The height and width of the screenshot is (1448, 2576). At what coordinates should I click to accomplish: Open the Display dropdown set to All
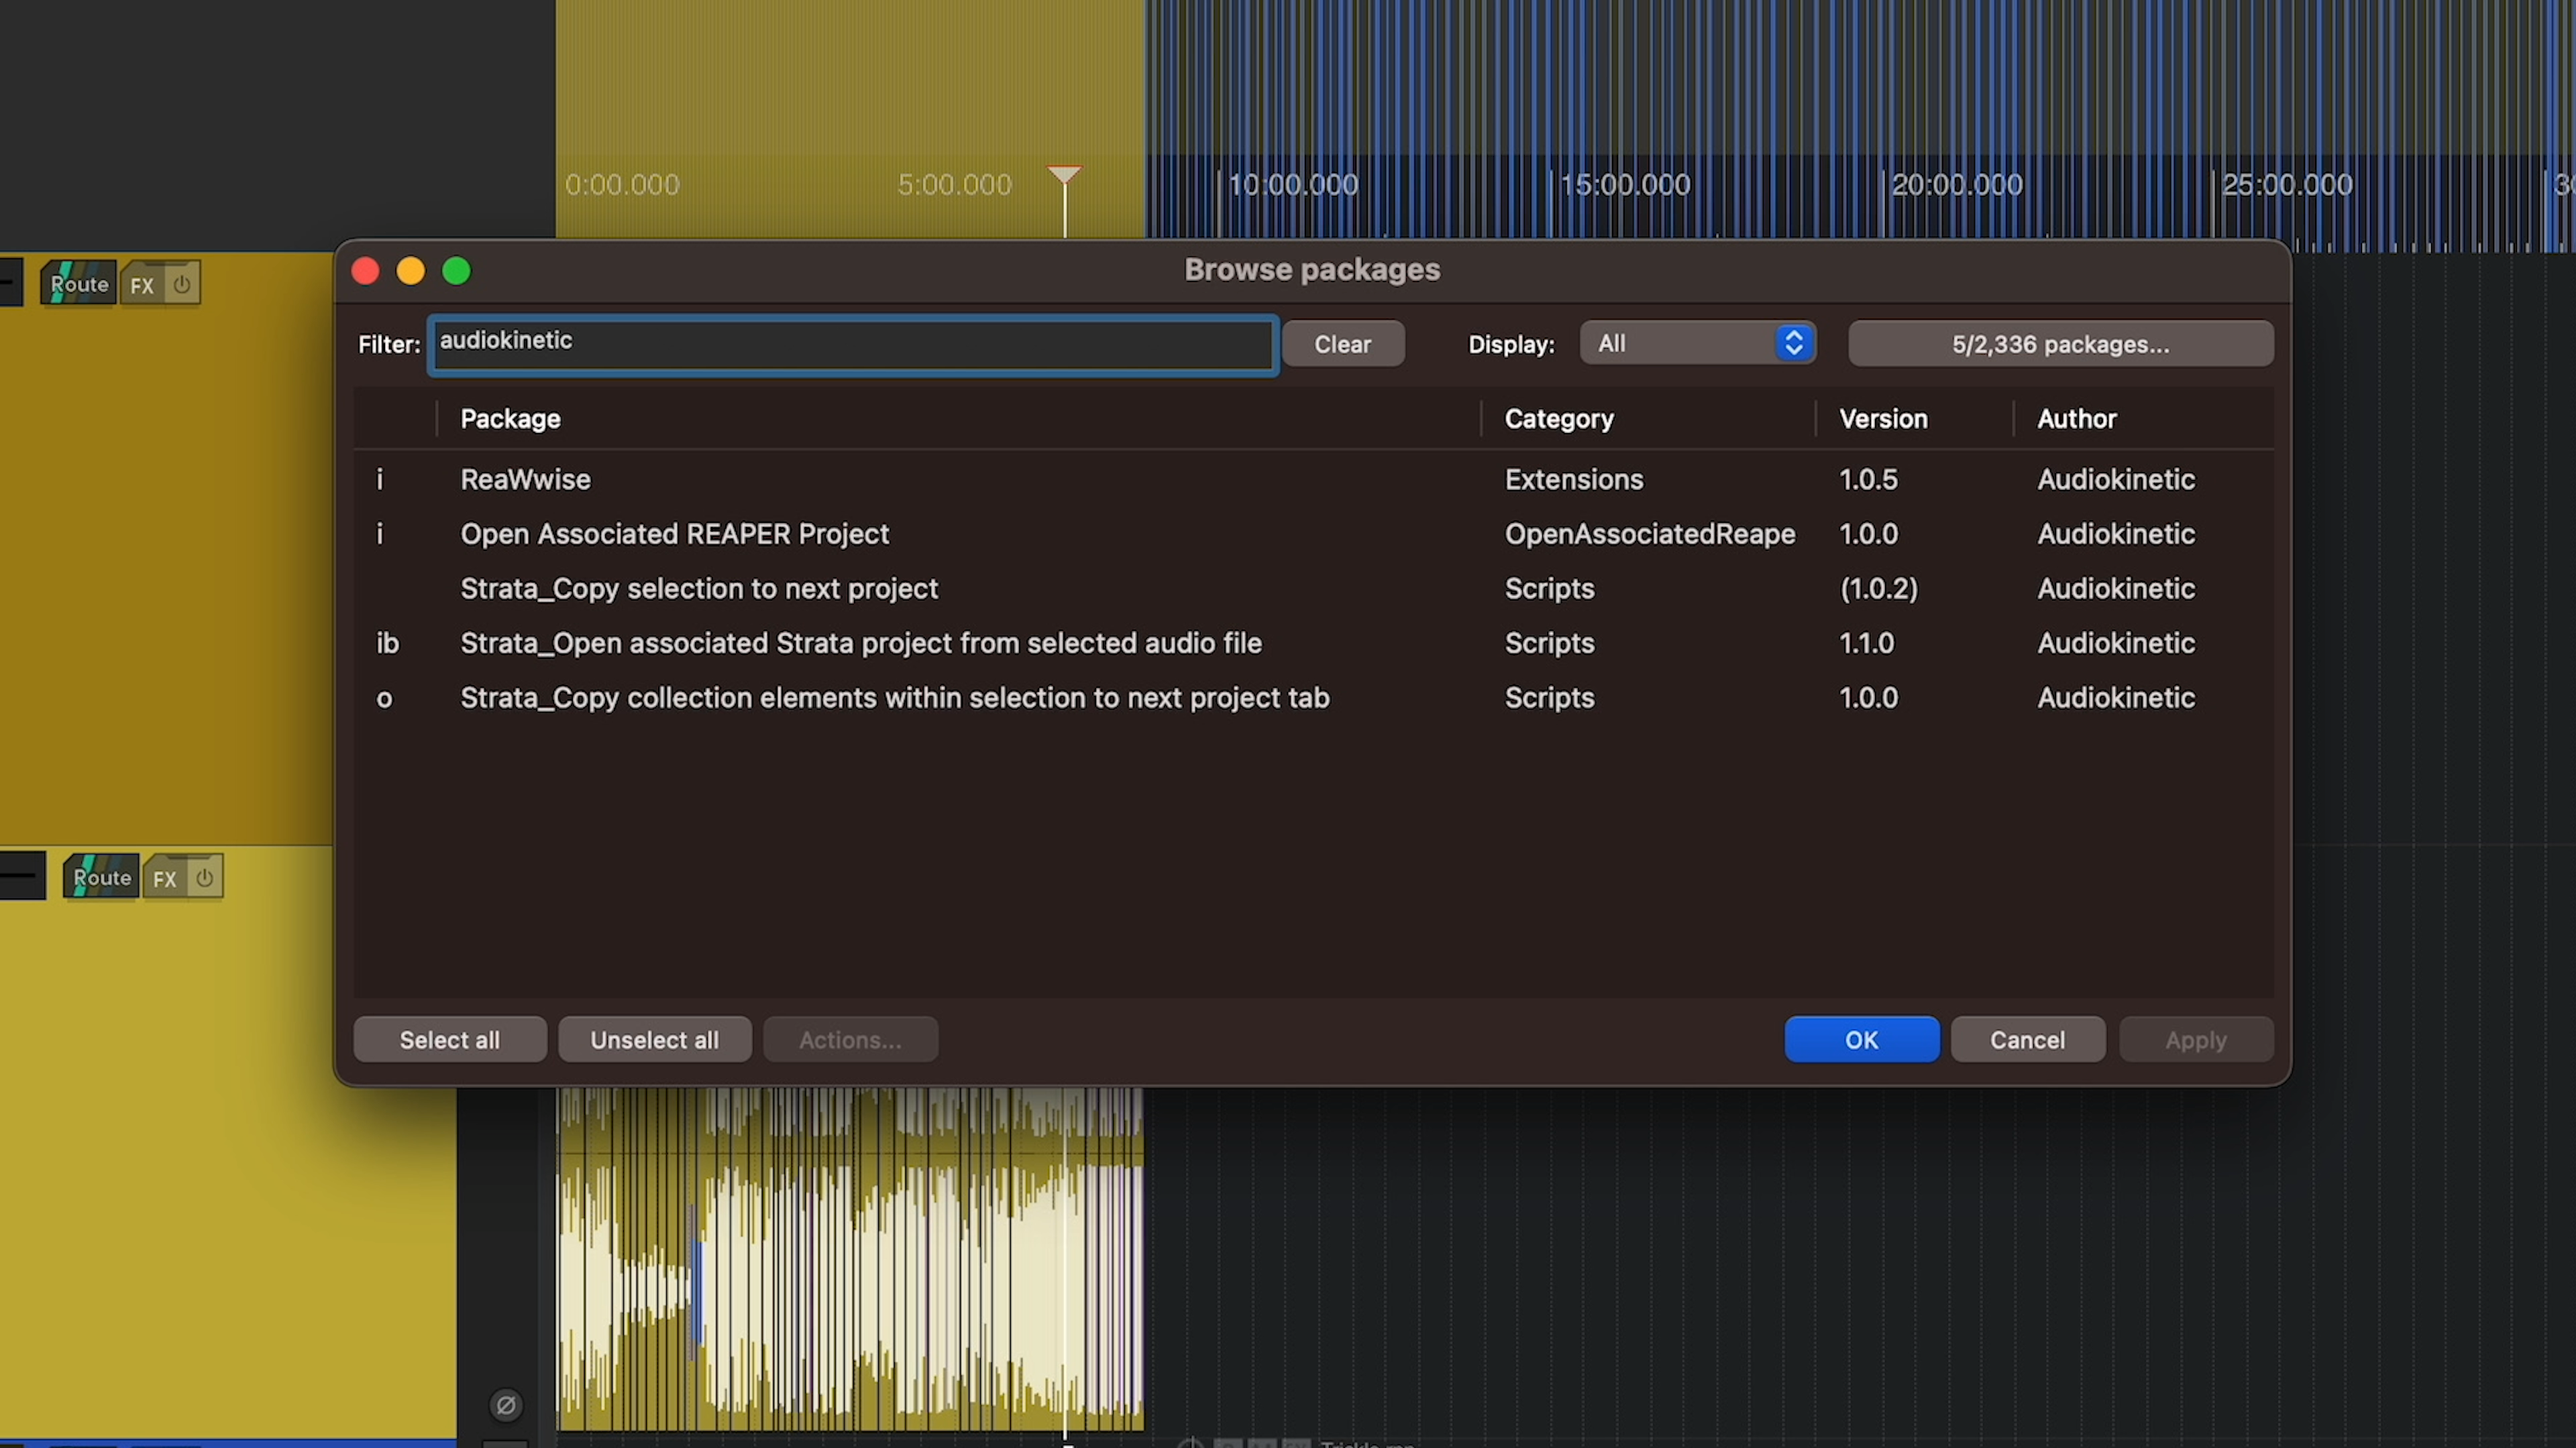[1698, 343]
